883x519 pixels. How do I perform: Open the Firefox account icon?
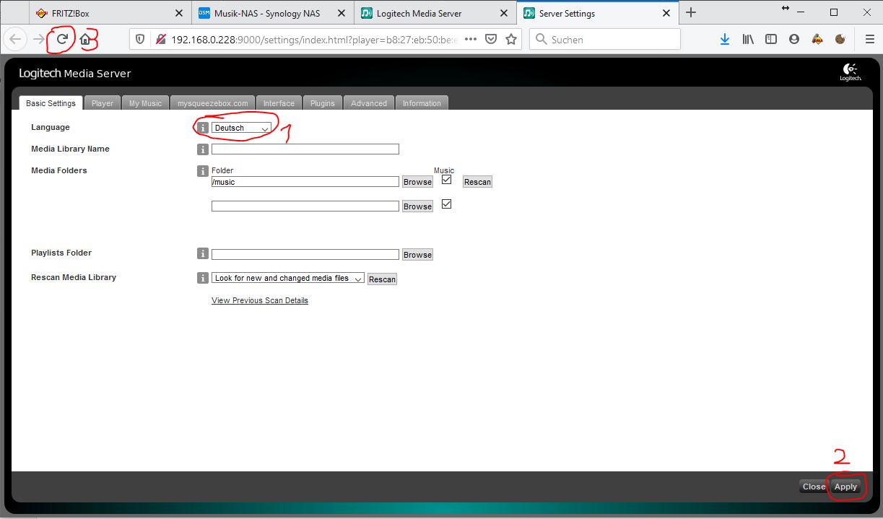point(794,40)
